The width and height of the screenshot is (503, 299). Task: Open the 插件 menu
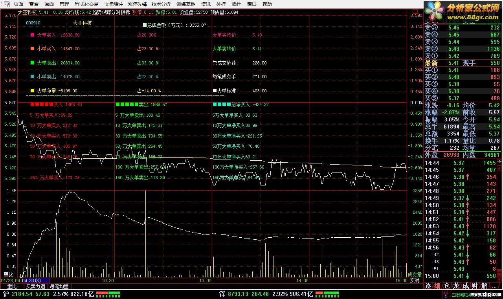click(x=237, y=4)
